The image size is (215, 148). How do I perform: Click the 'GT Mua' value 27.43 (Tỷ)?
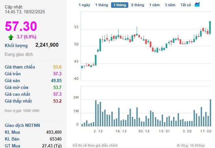tap(52, 146)
